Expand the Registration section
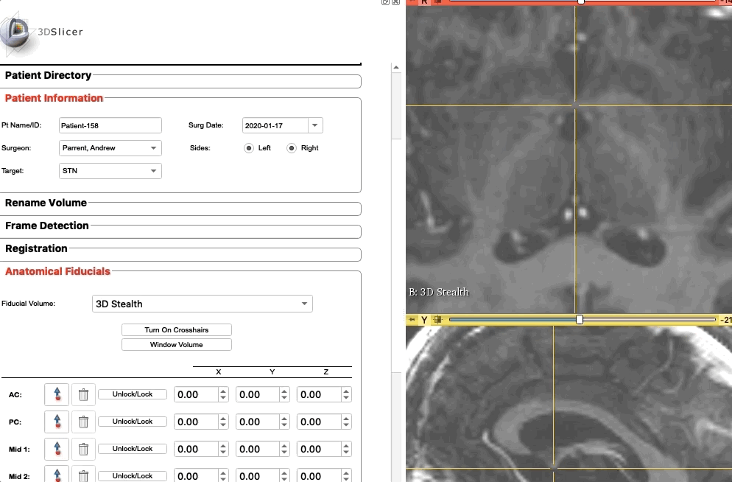The height and width of the screenshot is (482, 732). pos(36,248)
